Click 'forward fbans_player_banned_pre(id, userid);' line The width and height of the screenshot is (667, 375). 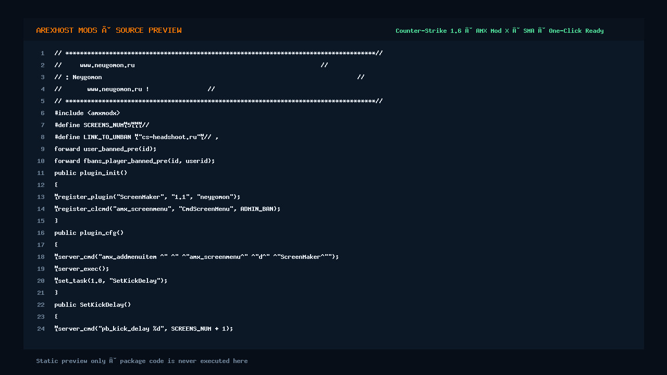(134, 161)
